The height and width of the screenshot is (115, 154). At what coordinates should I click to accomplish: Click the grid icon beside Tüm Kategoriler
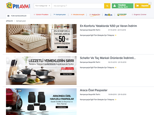click(8, 16)
